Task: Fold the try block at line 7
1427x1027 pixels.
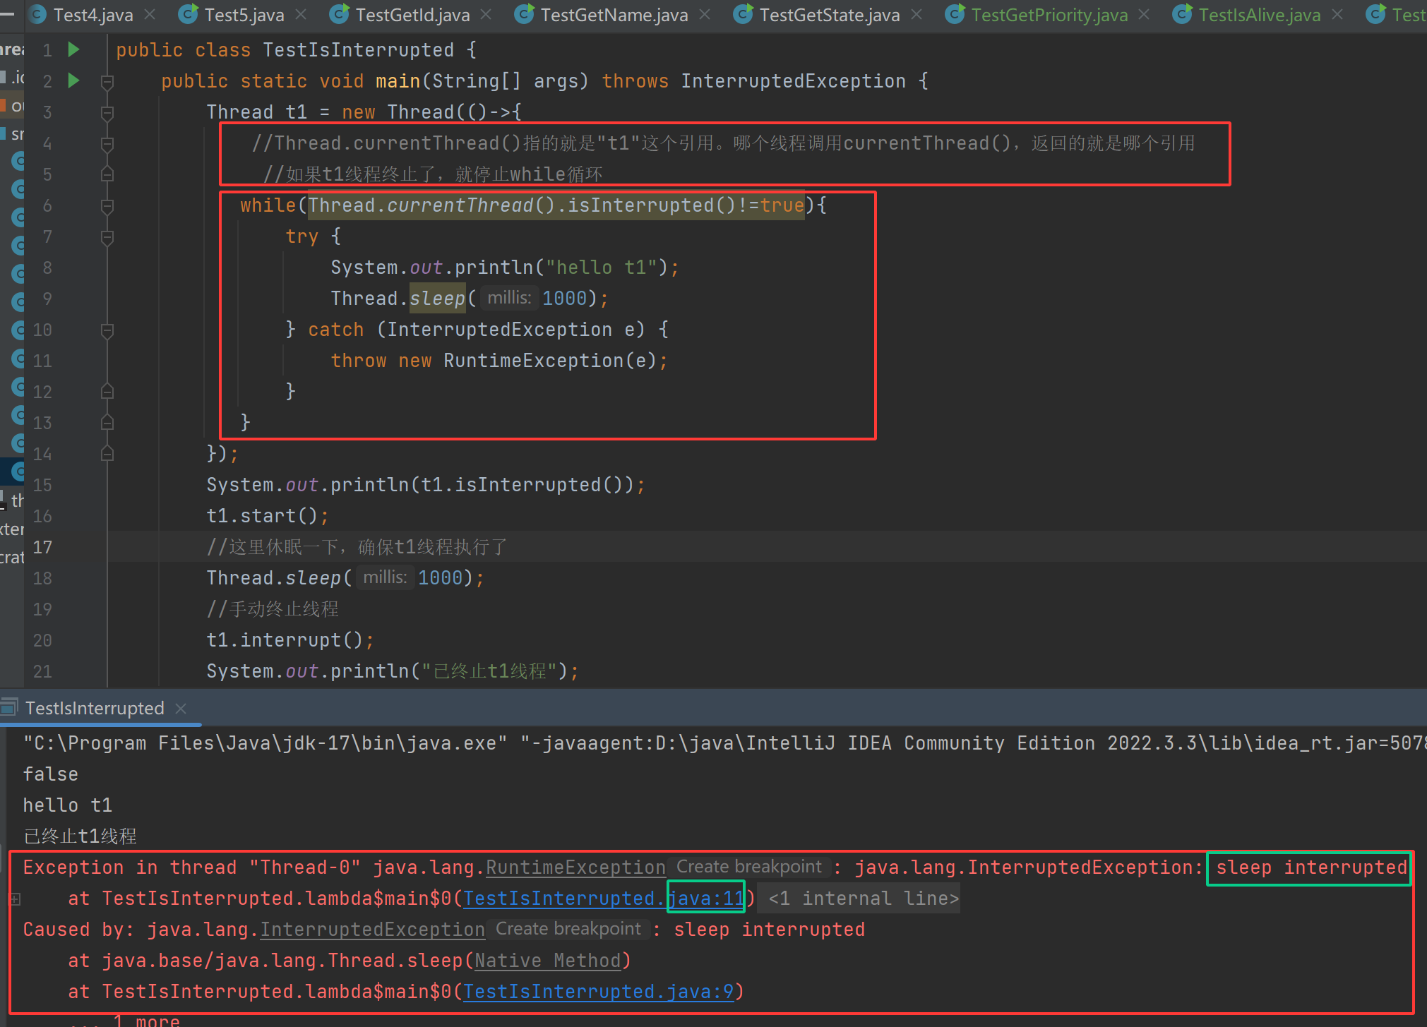Action: point(107,236)
